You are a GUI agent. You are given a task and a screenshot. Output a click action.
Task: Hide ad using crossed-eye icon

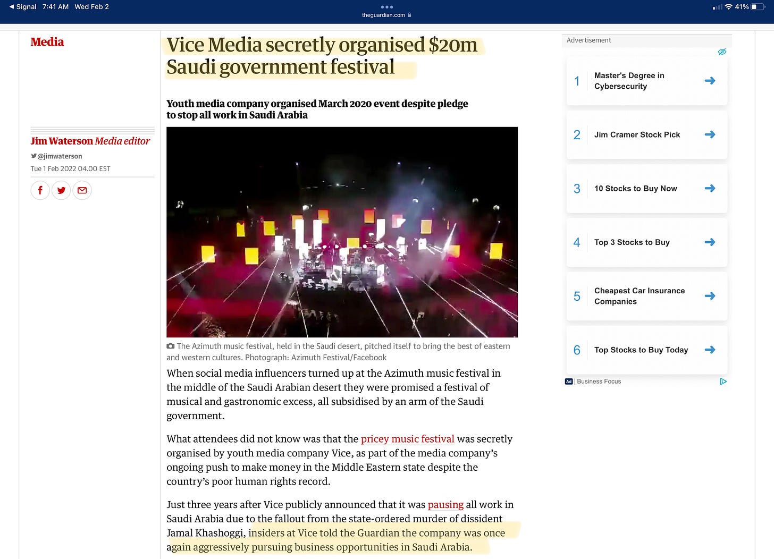coord(722,52)
